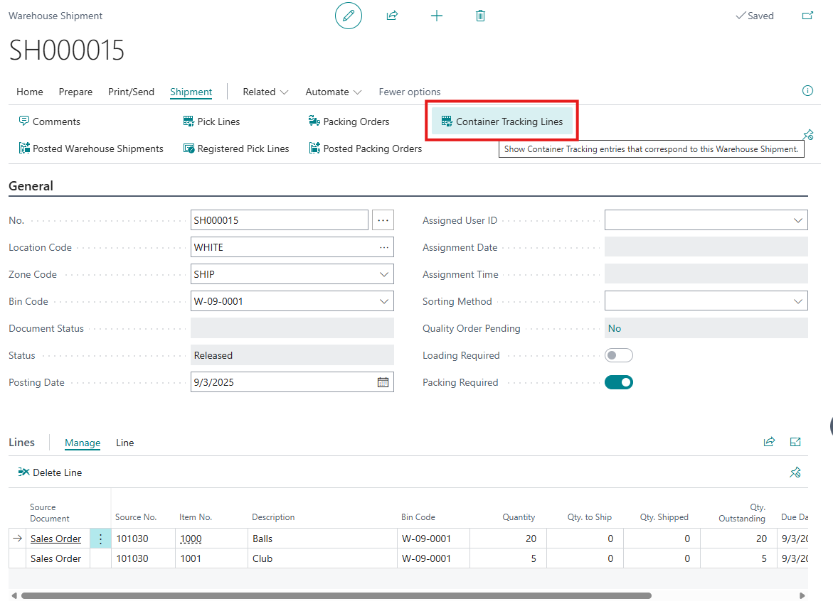Open the Sales Order link in first row
833x611 pixels.
[55, 539]
